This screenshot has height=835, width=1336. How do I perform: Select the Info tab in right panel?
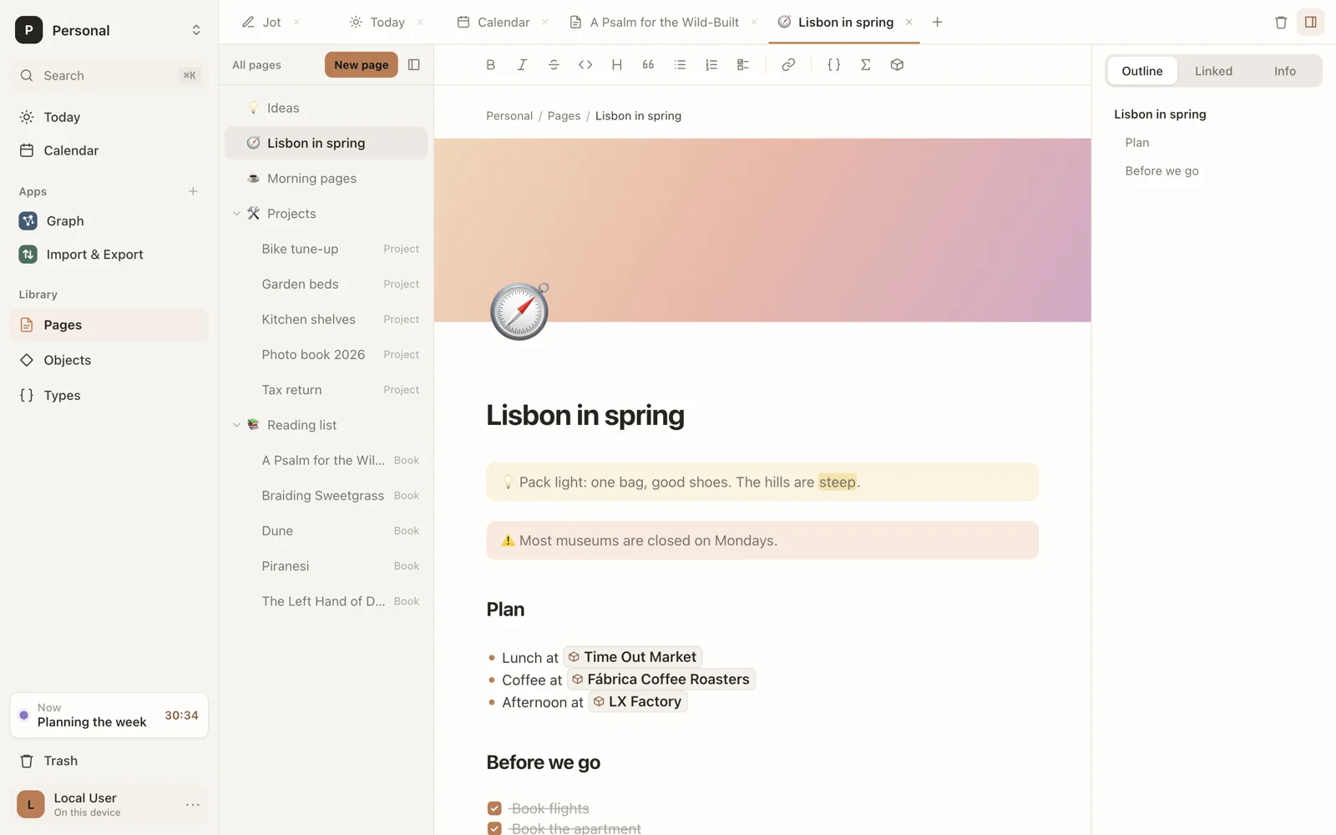(1285, 71)
